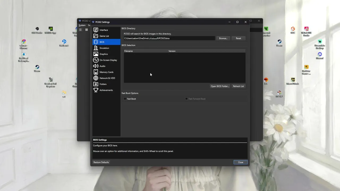Select Rockstar Games Launcher icon
The image size is (340, 191).
click(x=306, y=70)
